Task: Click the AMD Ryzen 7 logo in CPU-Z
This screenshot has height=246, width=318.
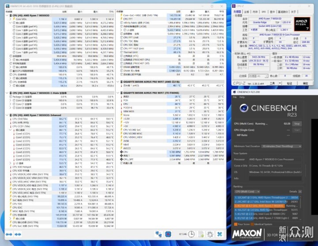Action: click(302, 24)
